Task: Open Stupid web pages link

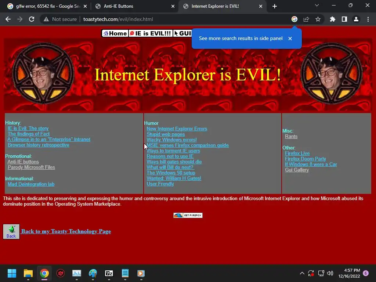Action: pos(166,134)
